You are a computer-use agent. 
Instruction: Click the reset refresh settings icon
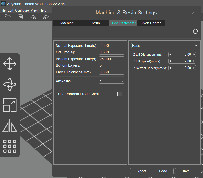[x=195, y=31]
